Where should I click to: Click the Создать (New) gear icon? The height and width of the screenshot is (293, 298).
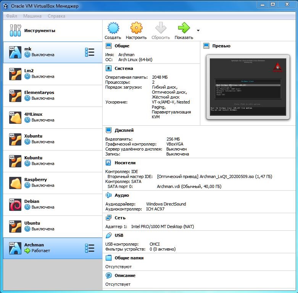click(x=113, y=28)
